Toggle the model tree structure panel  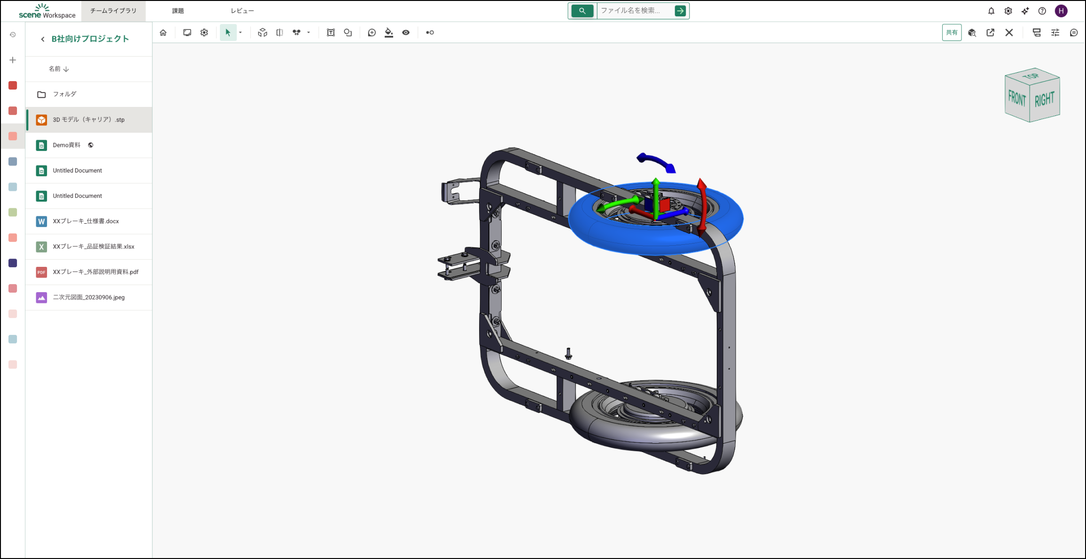pyautogui.click(x=1037, y=32)
